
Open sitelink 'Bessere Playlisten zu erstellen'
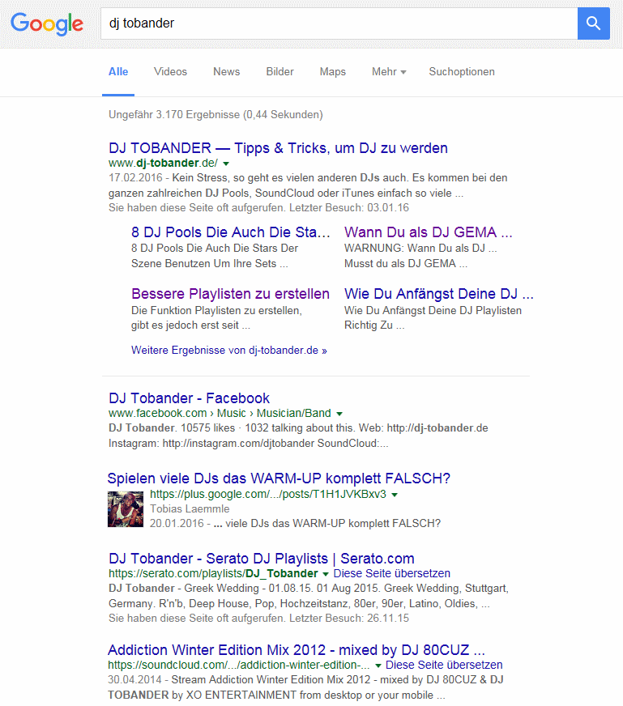230,294
